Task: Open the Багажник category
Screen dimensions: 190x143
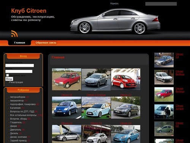Action: [15, 108]
